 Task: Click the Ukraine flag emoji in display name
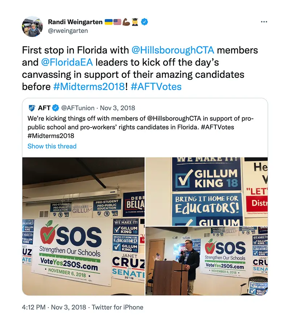pyautogui.click(x=108, y=22)
